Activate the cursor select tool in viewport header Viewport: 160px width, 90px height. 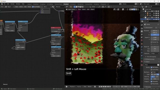71,7
